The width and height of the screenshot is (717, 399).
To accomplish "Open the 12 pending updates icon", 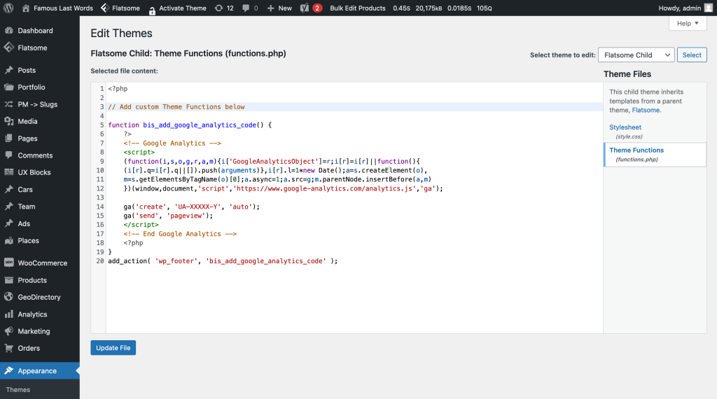I will 218,8.
